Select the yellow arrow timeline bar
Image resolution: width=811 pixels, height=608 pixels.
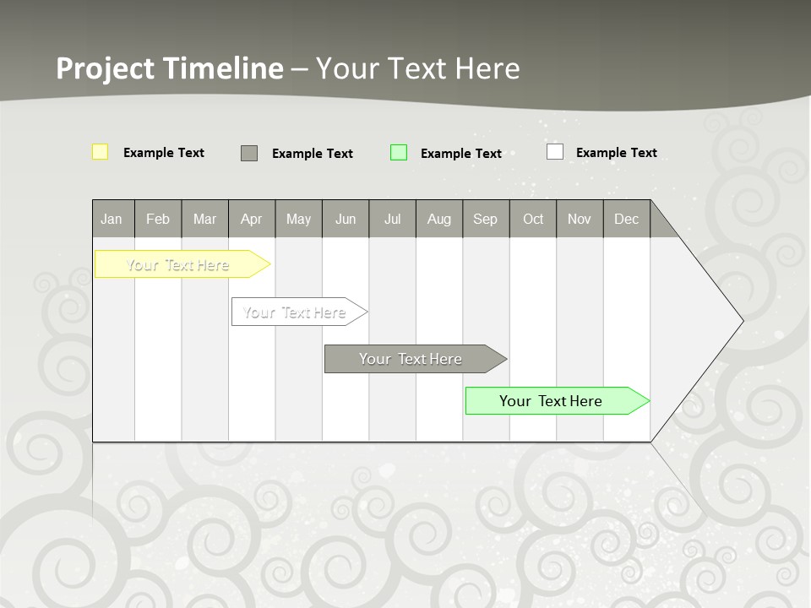pos(178,264)
